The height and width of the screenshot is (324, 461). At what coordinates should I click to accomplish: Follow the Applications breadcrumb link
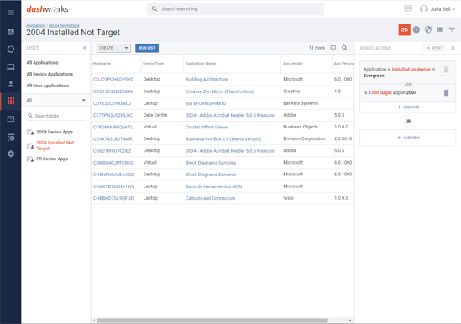(x=35, y=25)
